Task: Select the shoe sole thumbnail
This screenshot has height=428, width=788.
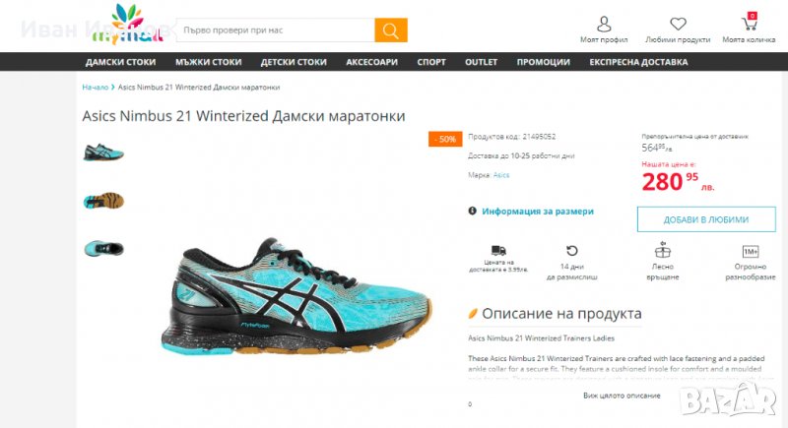Action: [103, 201]
